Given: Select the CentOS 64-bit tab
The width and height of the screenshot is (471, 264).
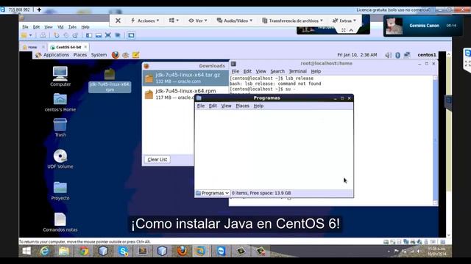Looking at the screenshot, I should (x=68, y=47).
